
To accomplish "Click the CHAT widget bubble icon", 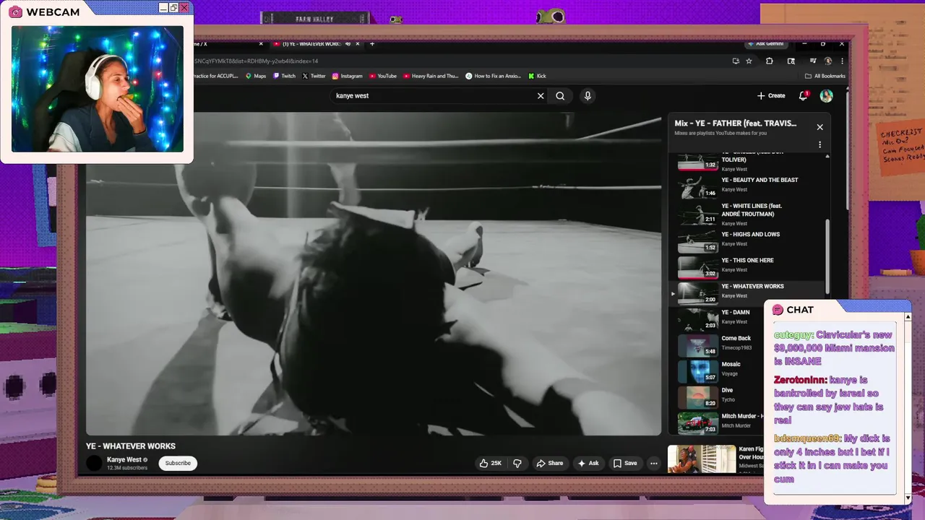I will pos(778,310).
